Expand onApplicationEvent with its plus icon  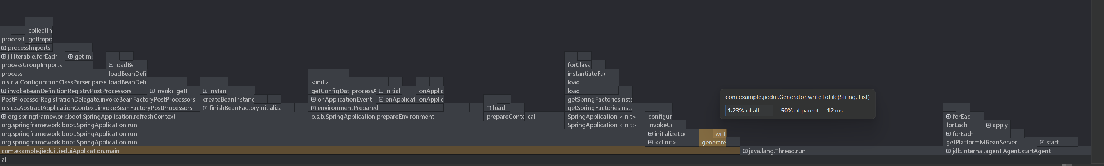click(313, 99)
